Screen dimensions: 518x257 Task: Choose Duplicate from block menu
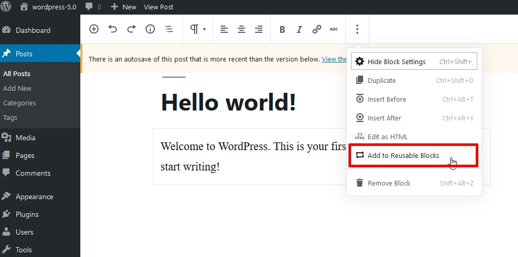414,80
